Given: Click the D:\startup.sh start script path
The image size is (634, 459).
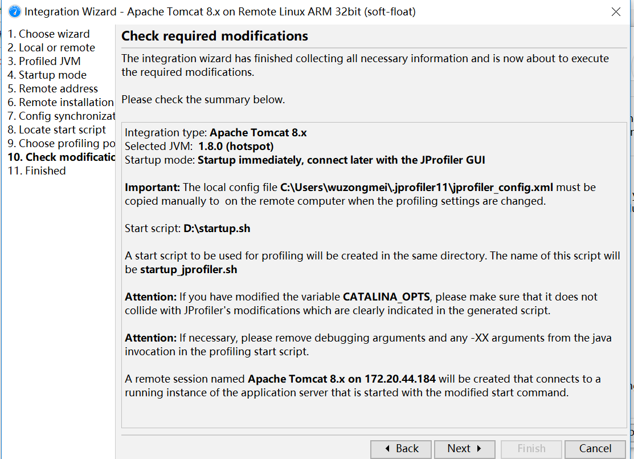Looking at the screenshot, I should tap(216, 229).
